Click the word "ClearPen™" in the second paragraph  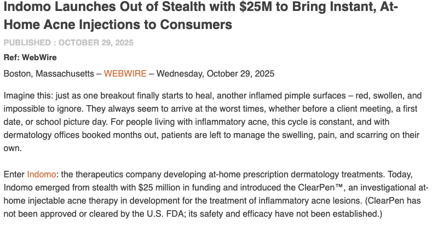tap(316, 187)
